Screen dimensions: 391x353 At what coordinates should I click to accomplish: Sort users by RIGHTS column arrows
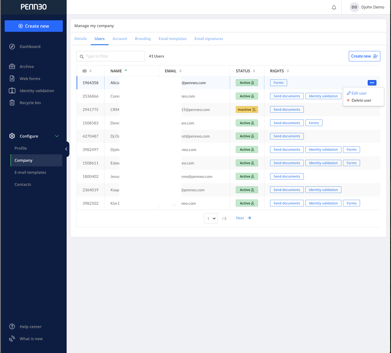coord(288,71)
